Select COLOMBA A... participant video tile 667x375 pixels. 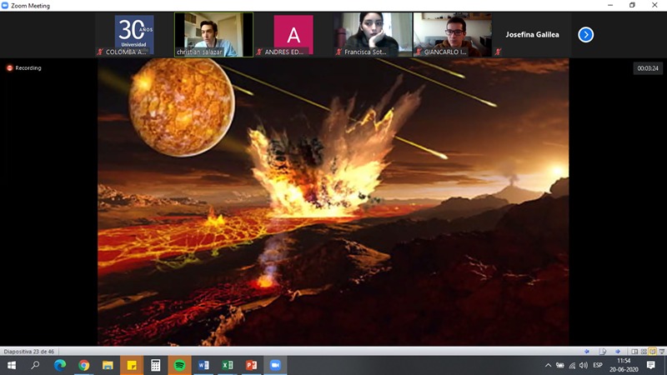[134, 35]
